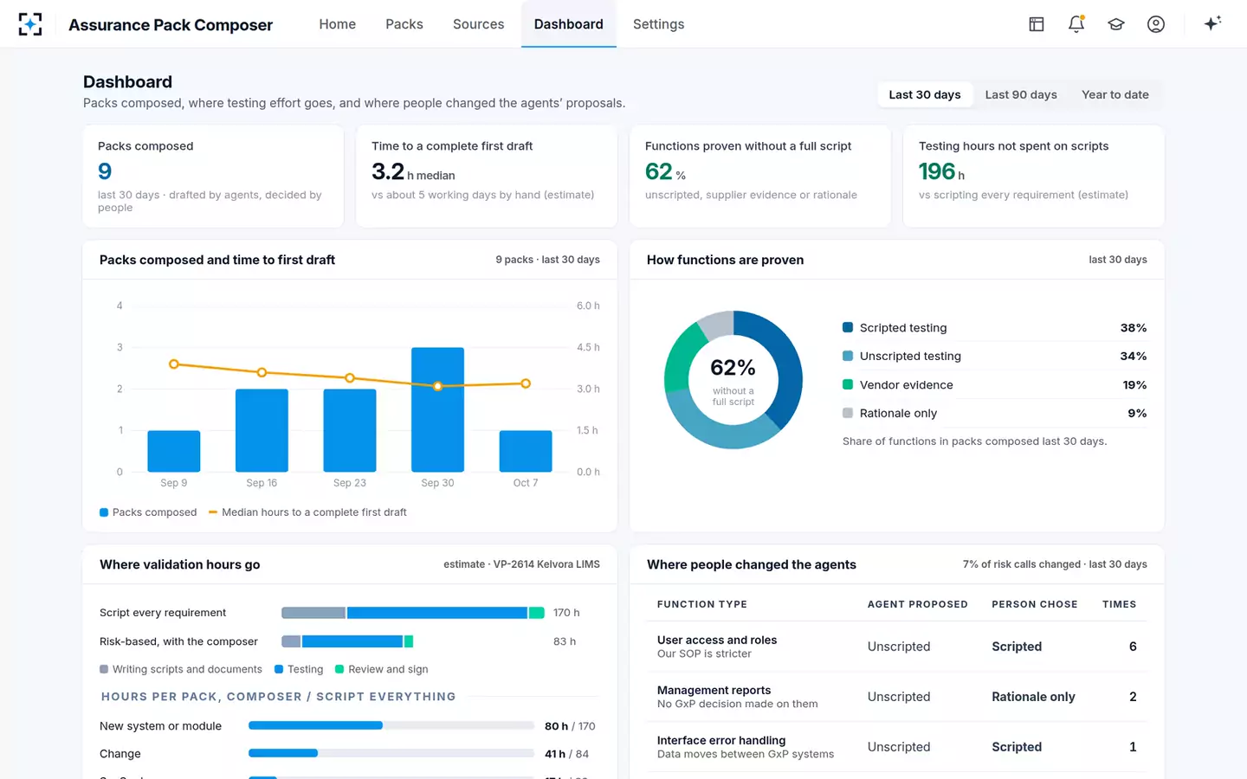The height and width of the screenshot is (779, 1247).
Task: Open the user account icon
Action: click(1156, 24)
